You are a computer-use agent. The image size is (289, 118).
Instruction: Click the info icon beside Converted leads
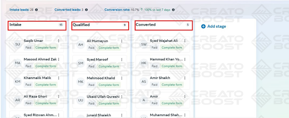[x=86, y=10]
